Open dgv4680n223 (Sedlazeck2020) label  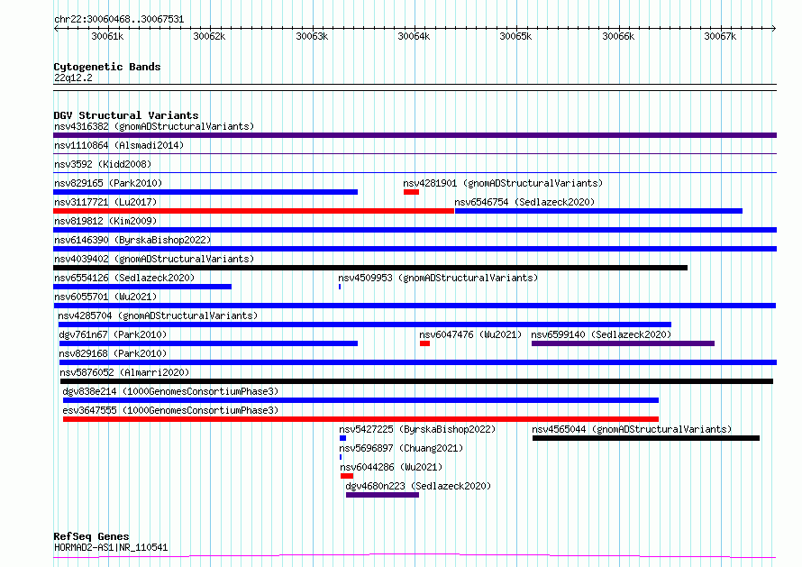pyautogui.click(x=418, y=486)
